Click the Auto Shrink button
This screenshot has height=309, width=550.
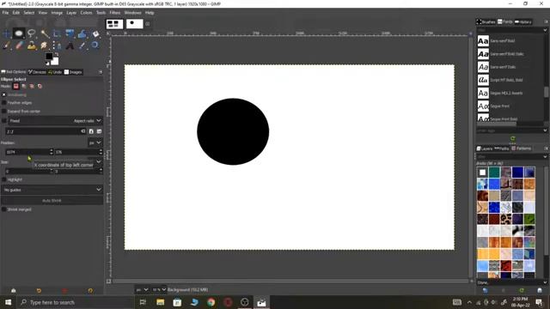point(52,200)
